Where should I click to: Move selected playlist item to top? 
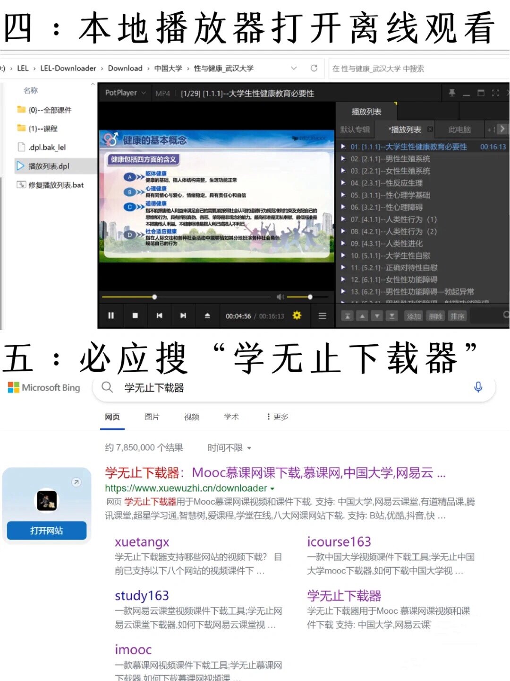[348, 316]
